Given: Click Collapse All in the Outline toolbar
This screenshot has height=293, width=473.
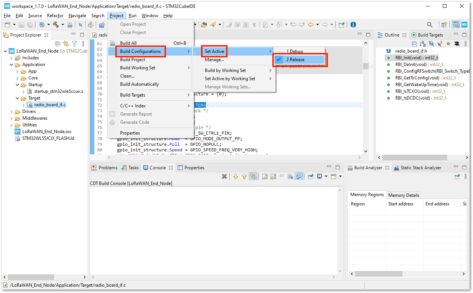Looking at the screenshot, I should coord(414,44).
